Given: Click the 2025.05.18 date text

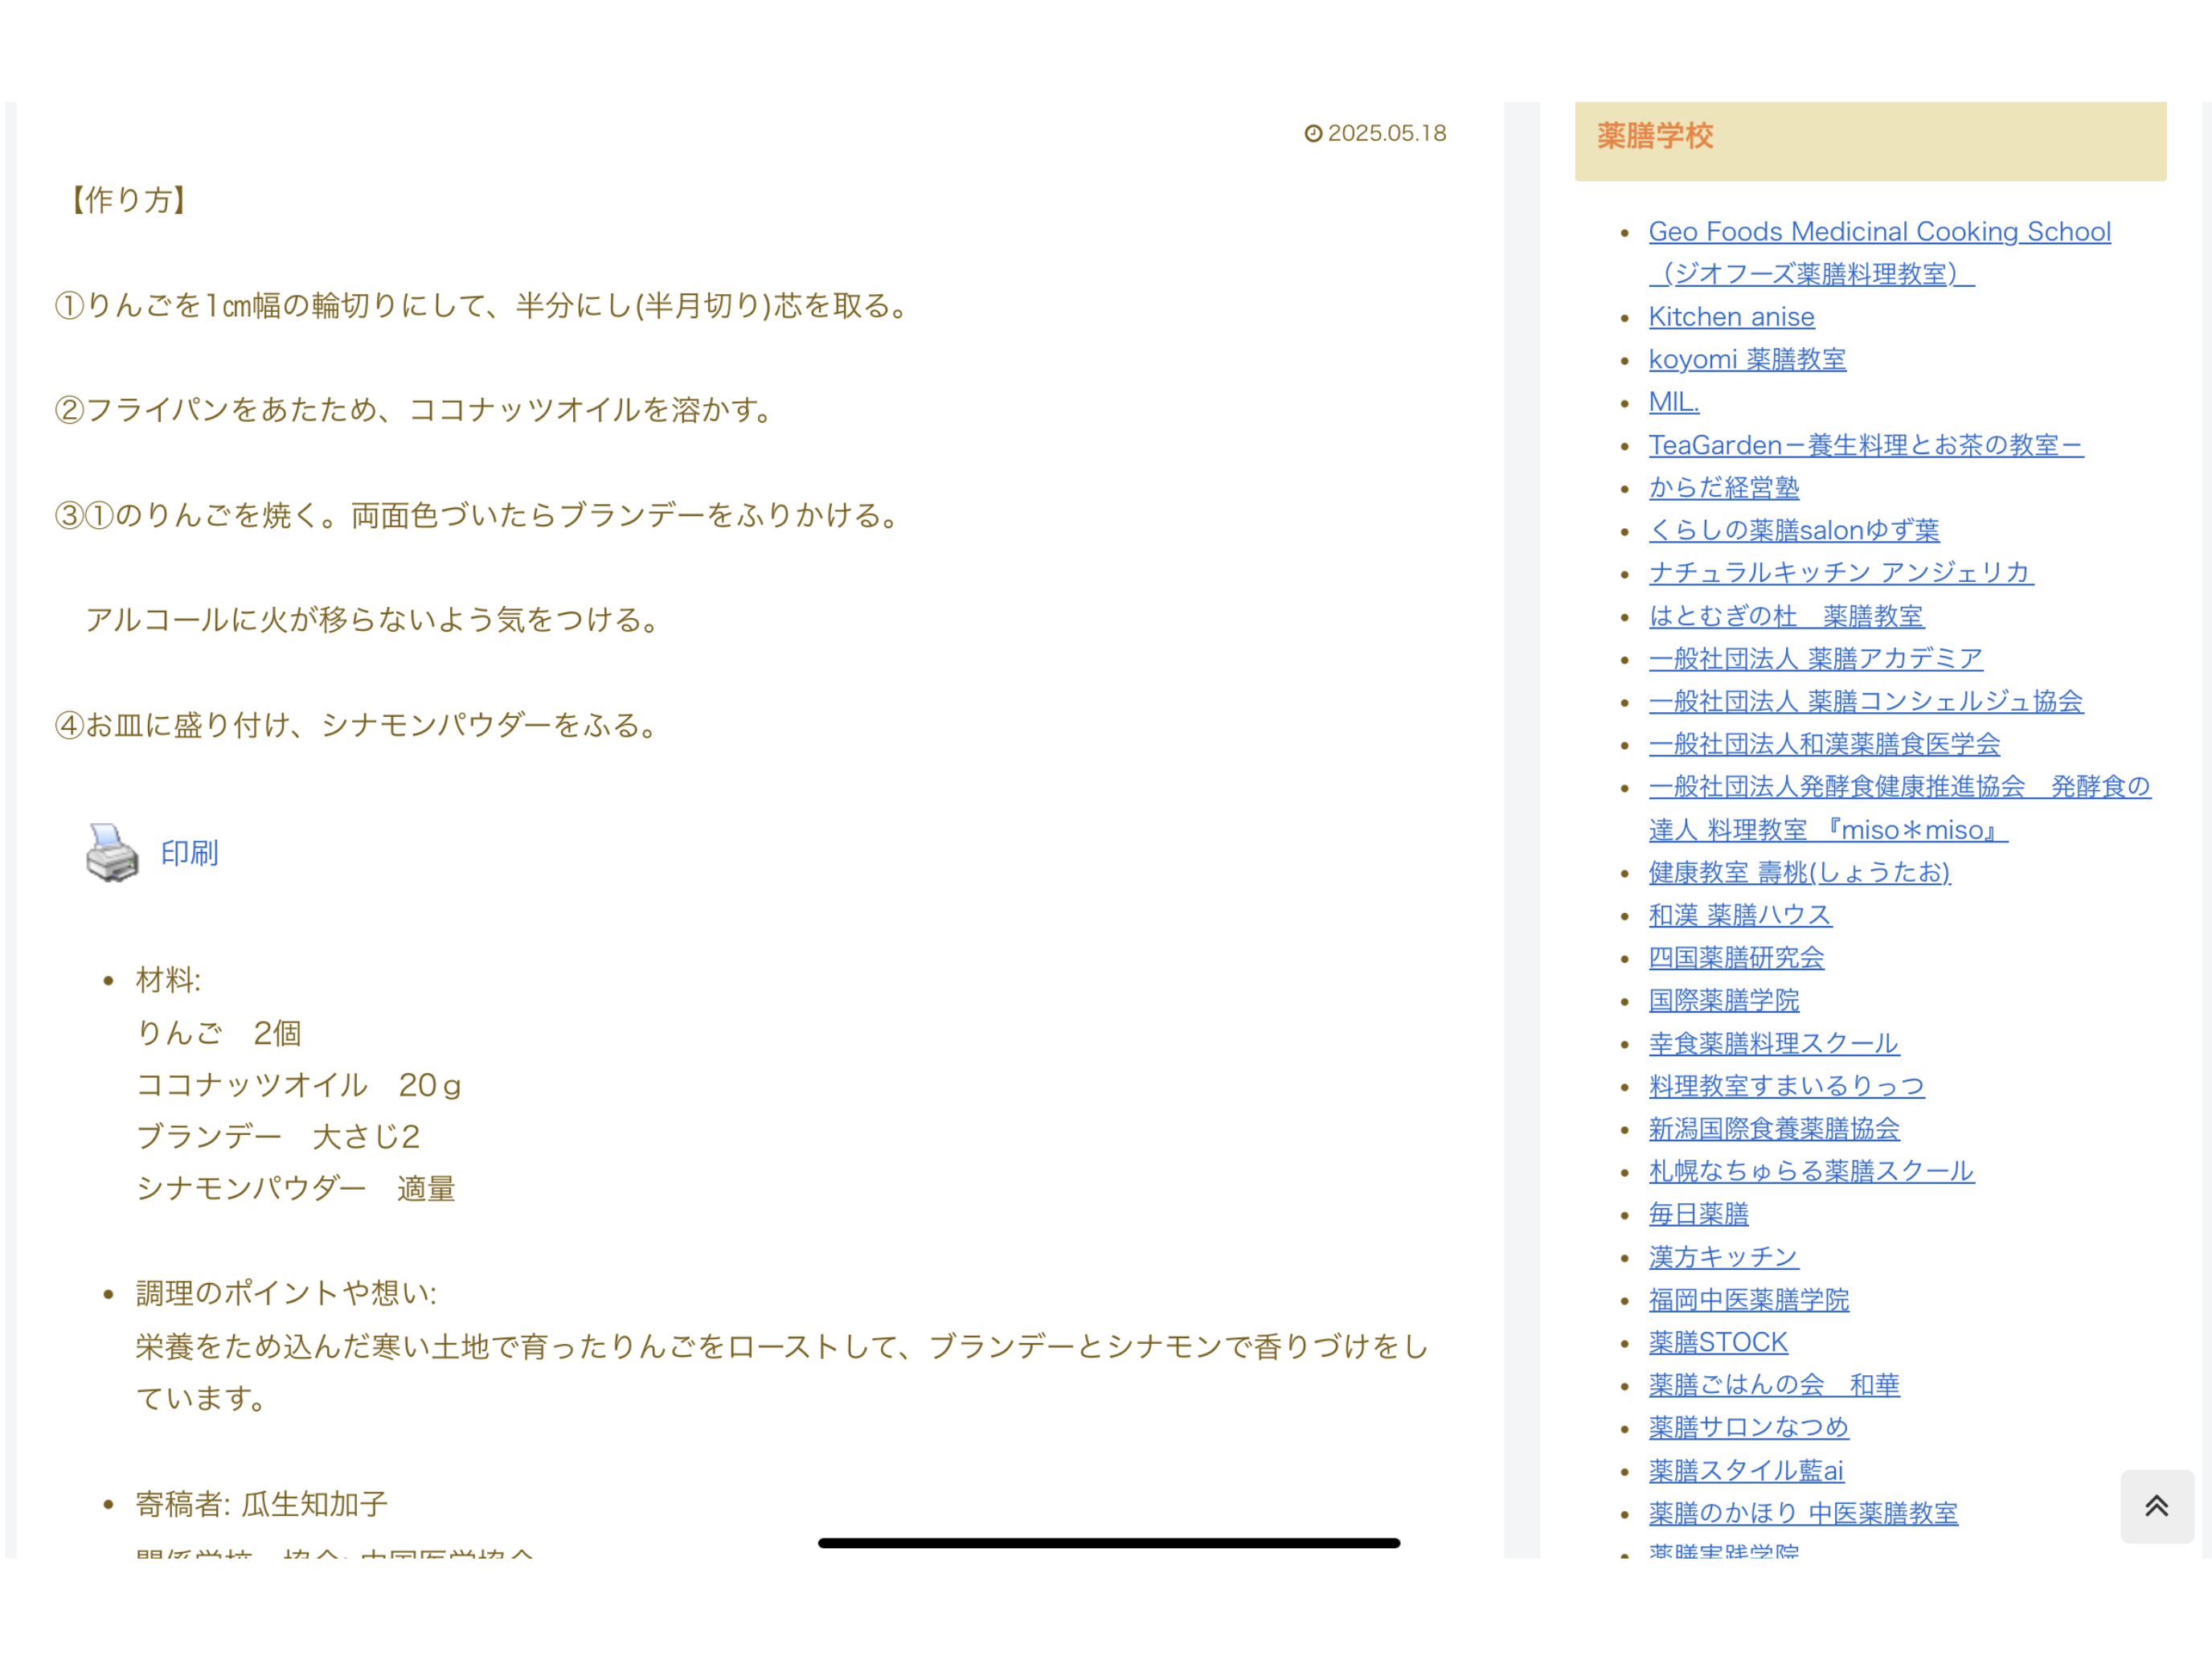Looking at the screenshot, I should 1386,133.
